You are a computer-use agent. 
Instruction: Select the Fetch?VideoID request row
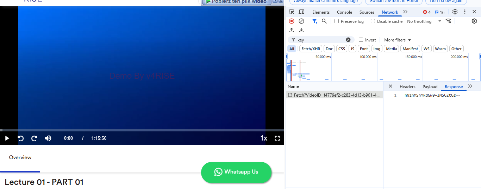(335, 95)
